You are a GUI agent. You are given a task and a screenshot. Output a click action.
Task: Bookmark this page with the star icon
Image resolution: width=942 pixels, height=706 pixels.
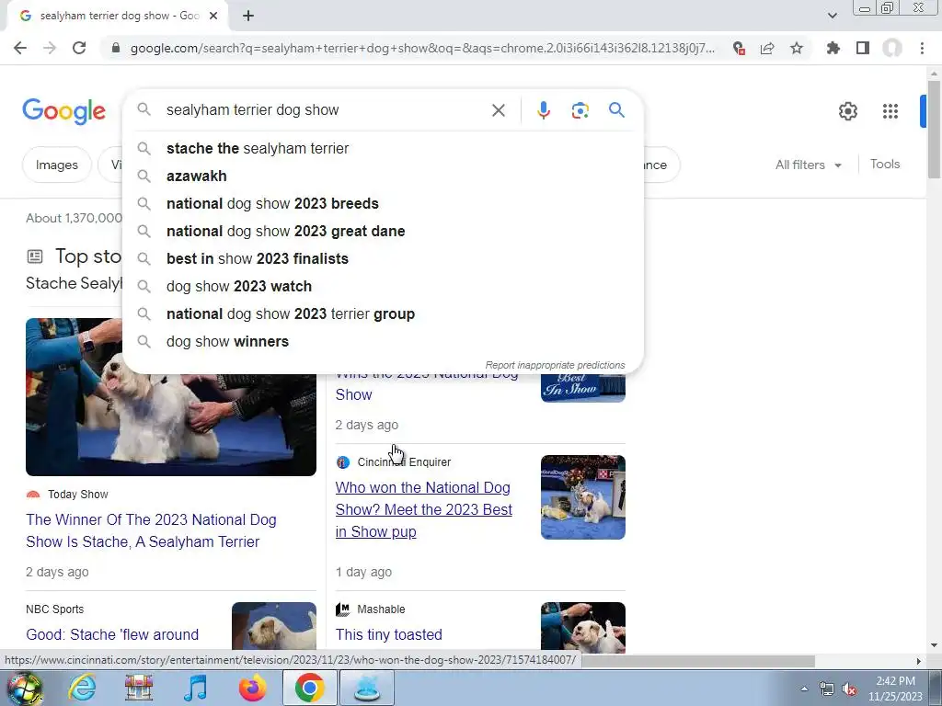pos(797,48)
